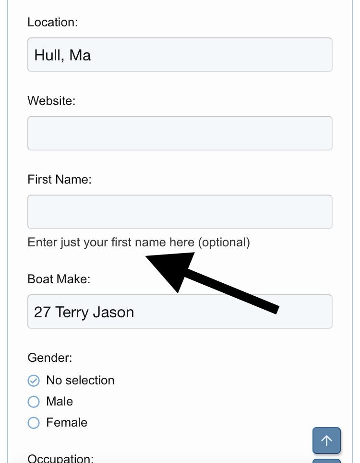Click the "Occupation:" label at the bottom
Viewport: 360px width, 463px height.
(x=60, y=458)
